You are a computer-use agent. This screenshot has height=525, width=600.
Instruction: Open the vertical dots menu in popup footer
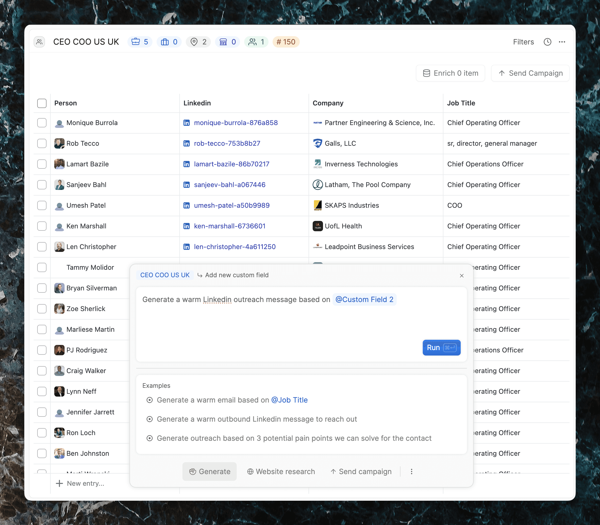point(411,471)
